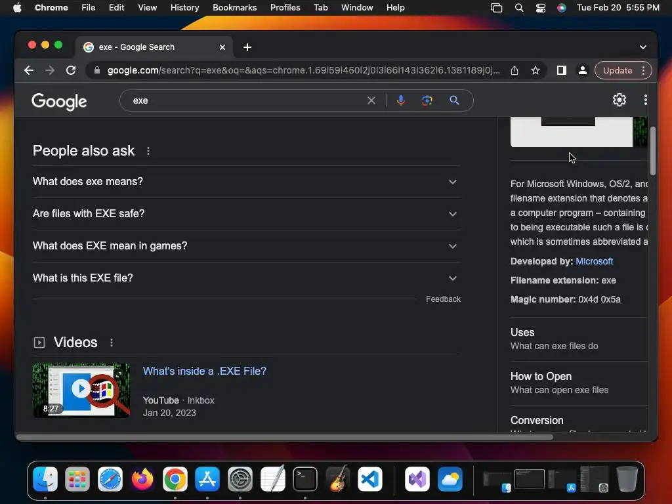The height and width of the screenshot is (504, 672).
Task: Open the History menu
Action: 184,8
